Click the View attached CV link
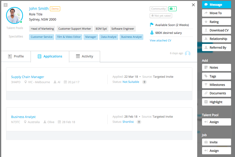The height and width of the screenshot is (157, 235). tap(160, 41)
